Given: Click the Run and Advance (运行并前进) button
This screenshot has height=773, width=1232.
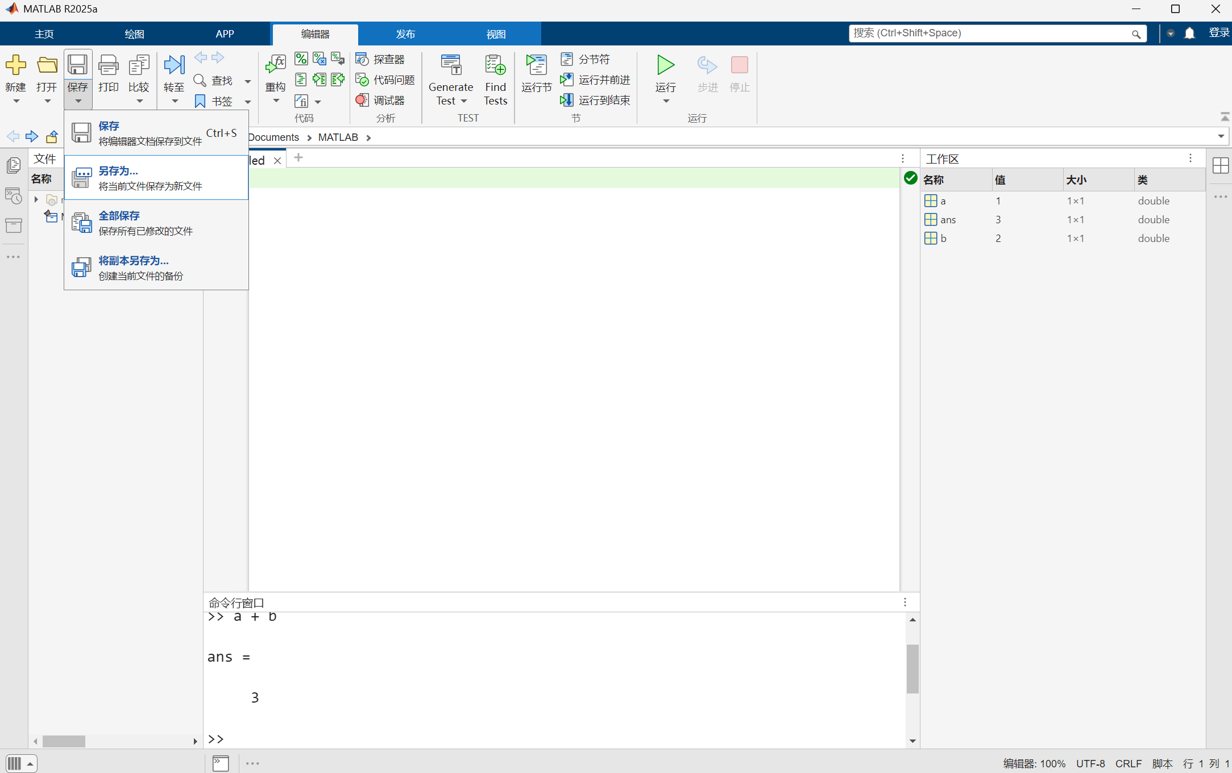Looking at the screenshot, I should pos(596,80).
